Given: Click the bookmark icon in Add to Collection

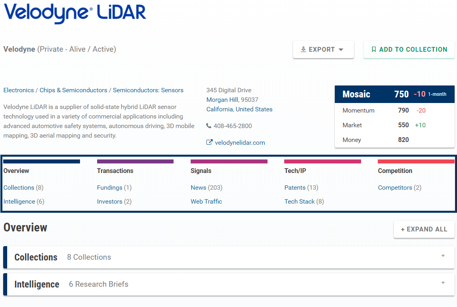Looking at the screenshot, I should [x=374, y=50].
